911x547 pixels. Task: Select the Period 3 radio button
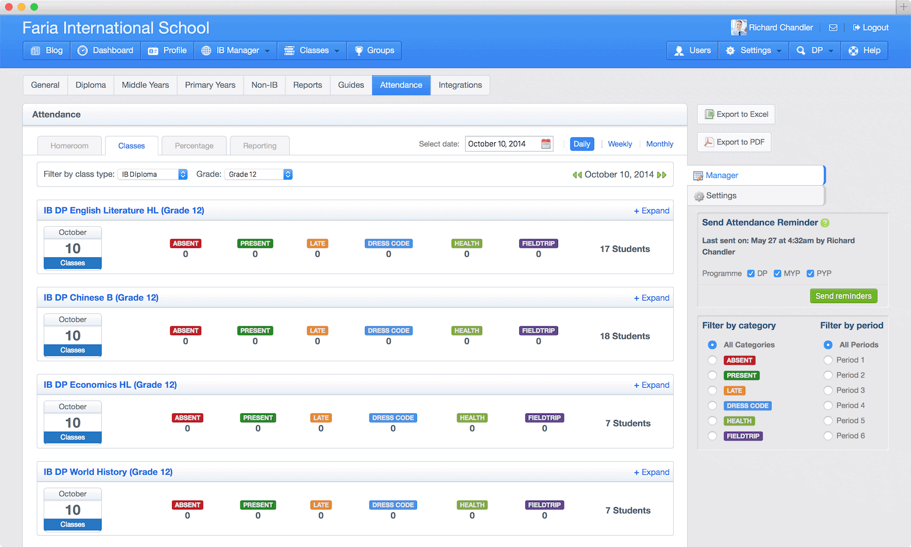click(828, 390)
